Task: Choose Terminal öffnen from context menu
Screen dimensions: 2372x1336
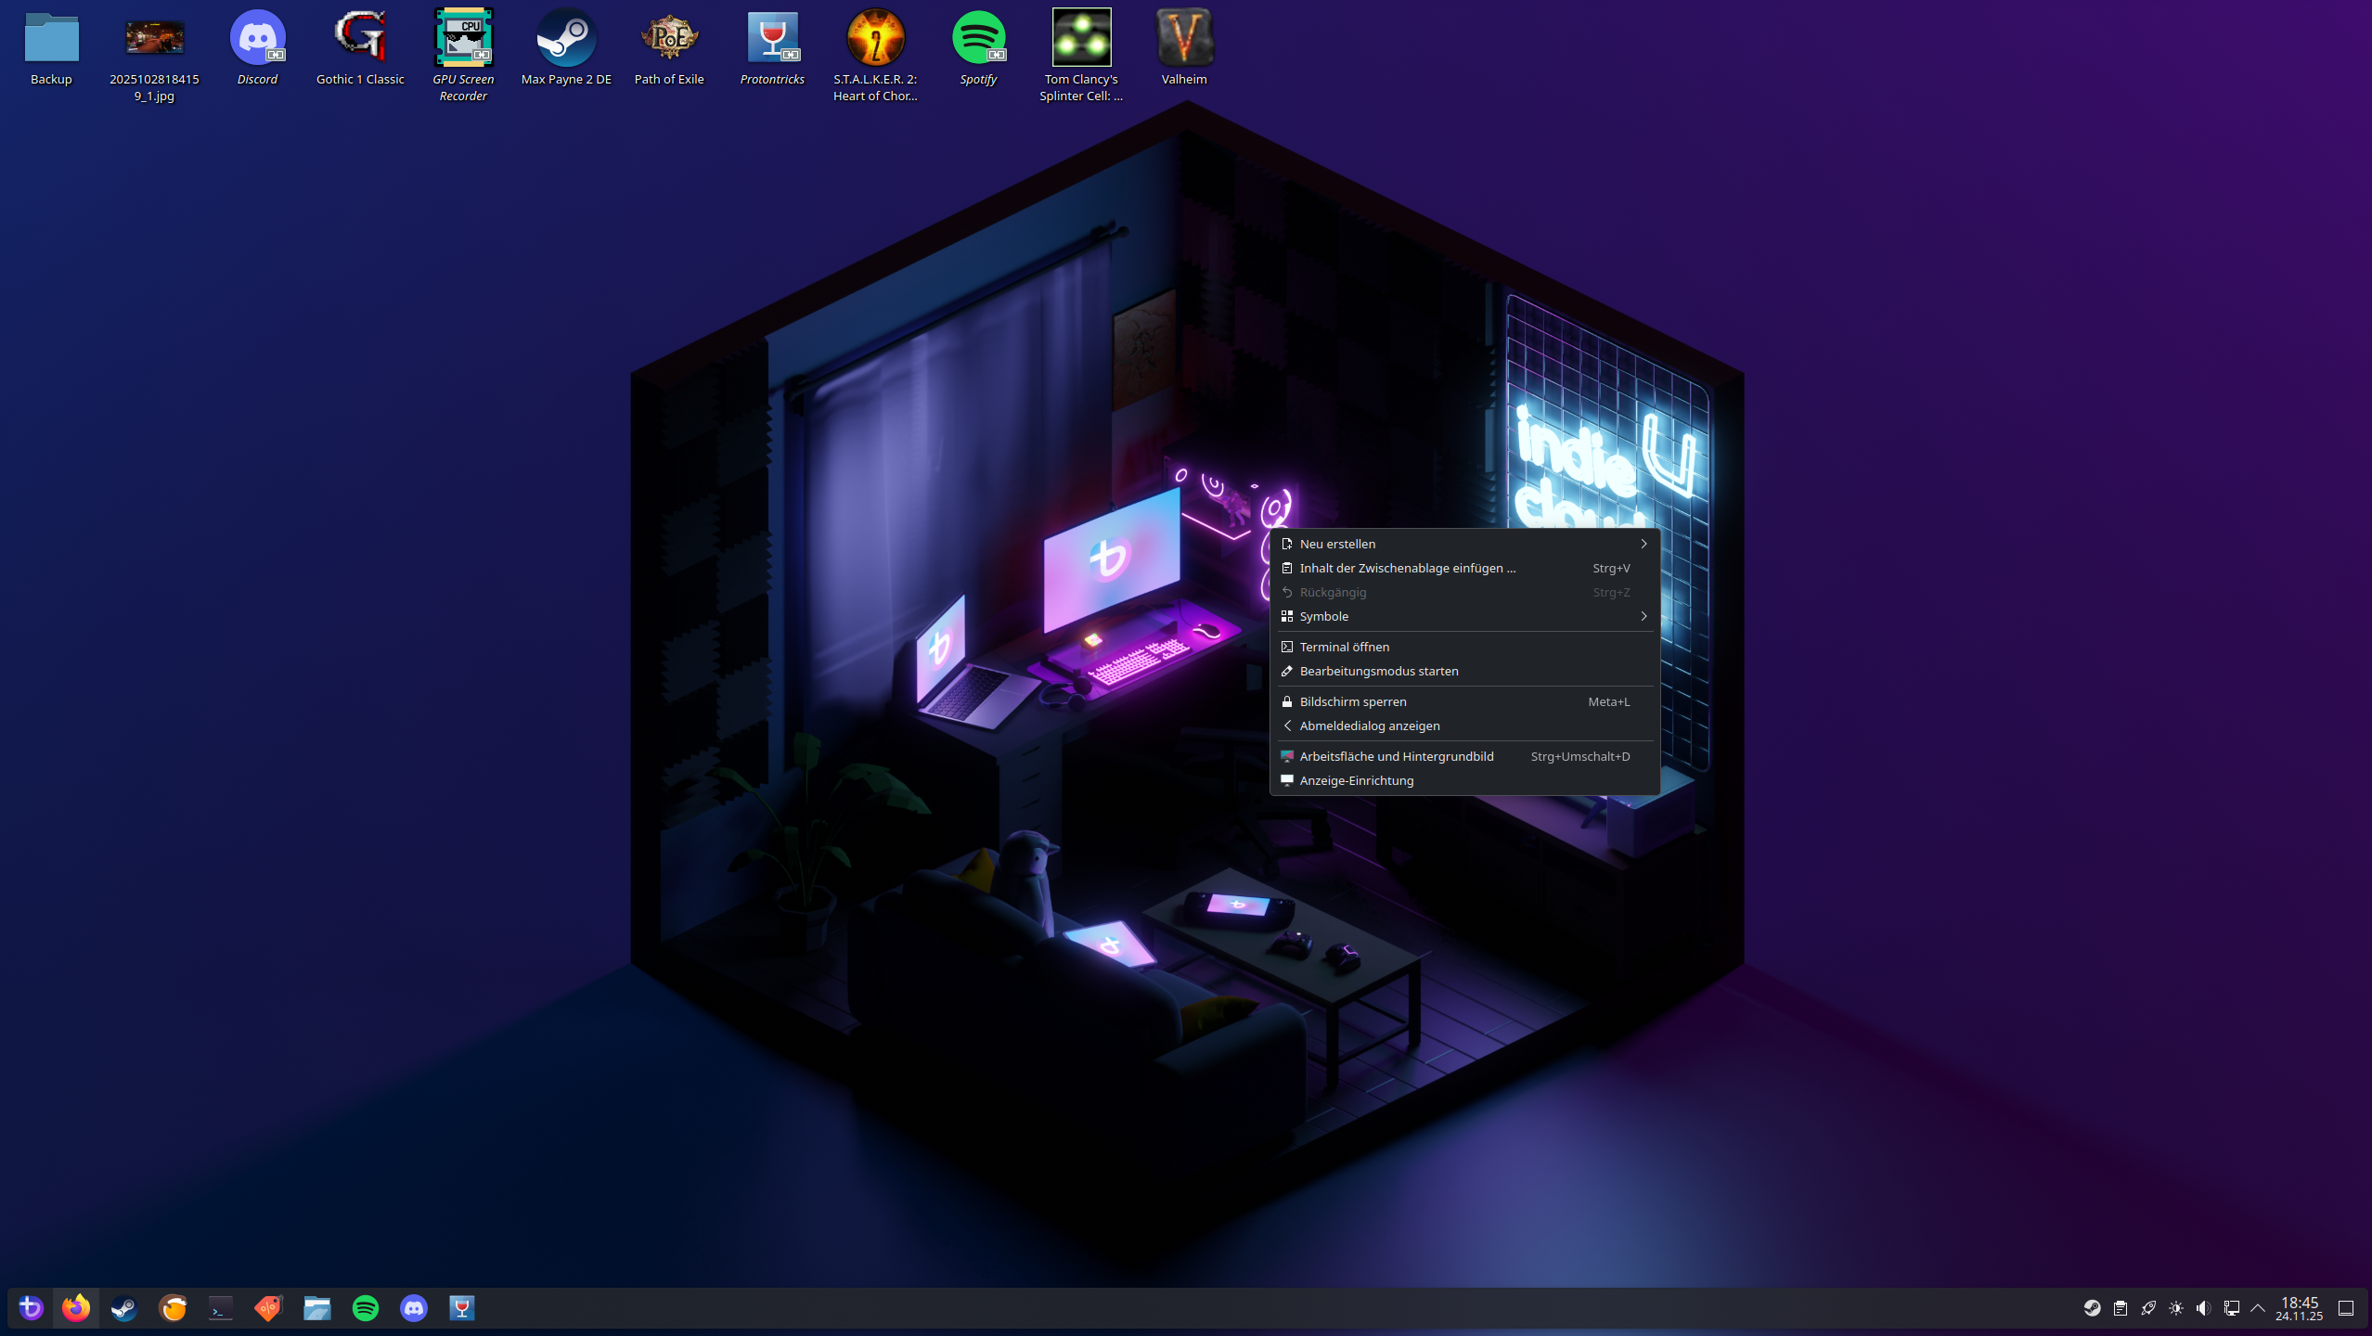Action: click(1345, 647)
